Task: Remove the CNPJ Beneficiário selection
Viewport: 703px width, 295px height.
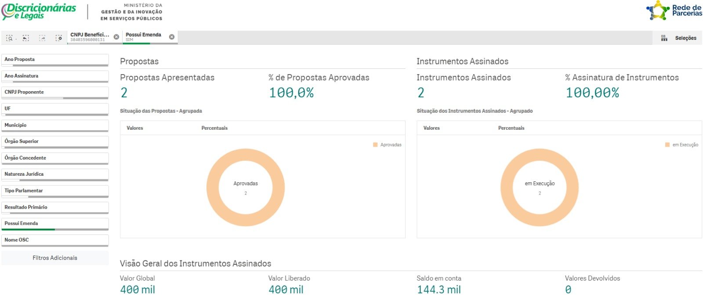Action: click(116, 37)
